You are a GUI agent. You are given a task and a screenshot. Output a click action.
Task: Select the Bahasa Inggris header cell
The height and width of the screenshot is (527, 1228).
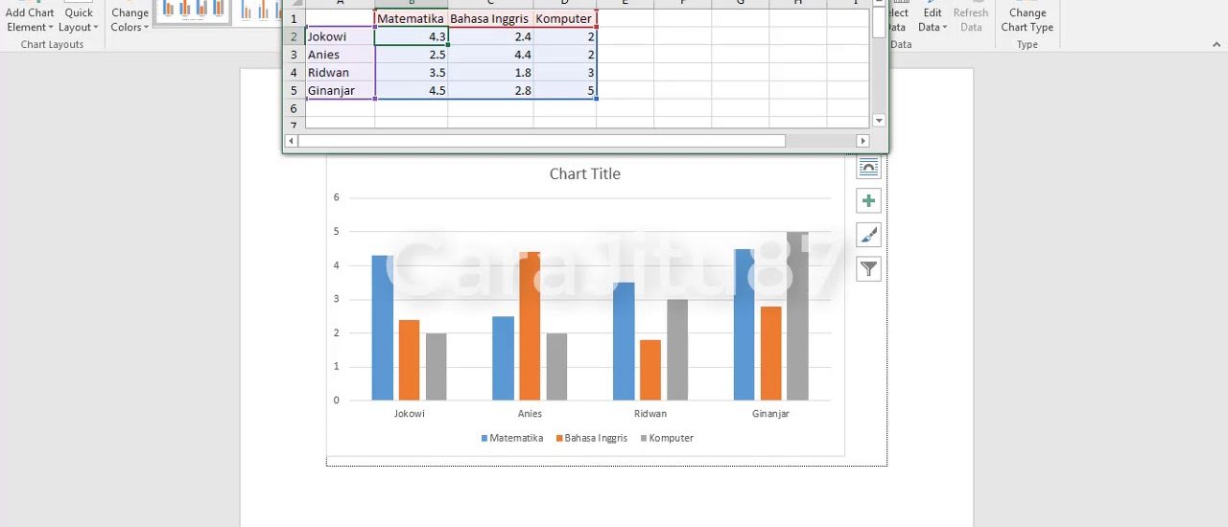[490, 18]
